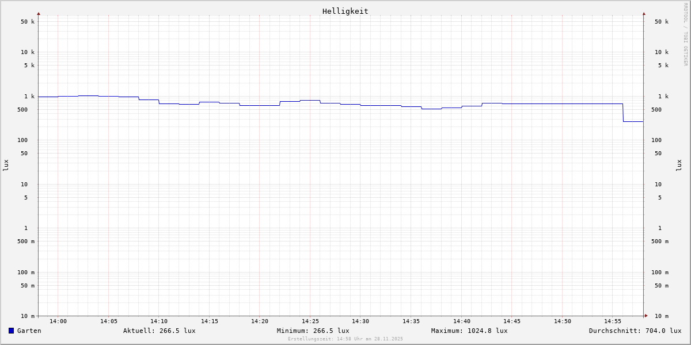Click the Erstellungszeit timestamp footer

(345, 339)
